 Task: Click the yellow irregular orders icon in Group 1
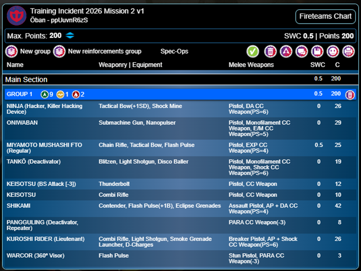[60, 94]
